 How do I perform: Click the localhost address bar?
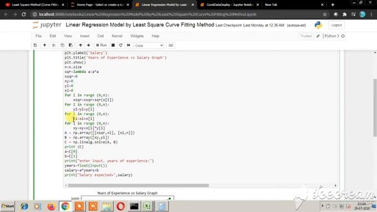click(177, 14)
